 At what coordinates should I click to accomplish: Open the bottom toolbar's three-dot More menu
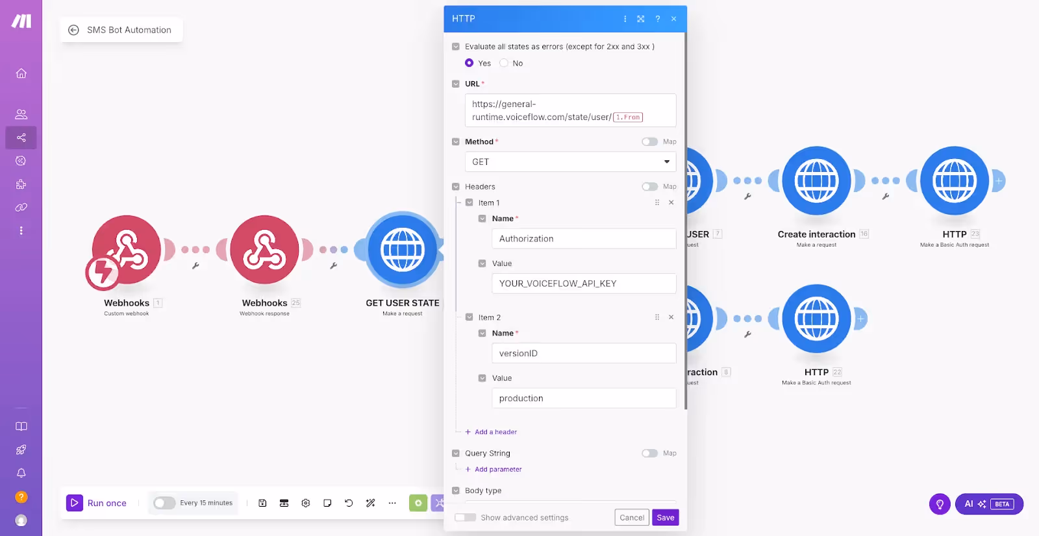(x=392, y=503)
